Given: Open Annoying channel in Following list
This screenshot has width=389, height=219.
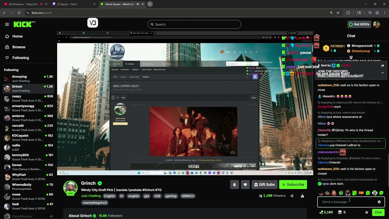Looking at the screenshot, I should point(28,78).
